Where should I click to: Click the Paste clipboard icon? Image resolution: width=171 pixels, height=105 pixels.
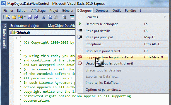(x=56, y=17)
